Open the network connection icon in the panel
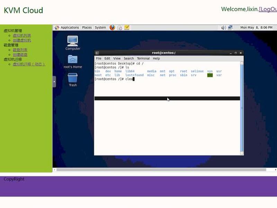 pyautogui.click(x=230, y=27)
